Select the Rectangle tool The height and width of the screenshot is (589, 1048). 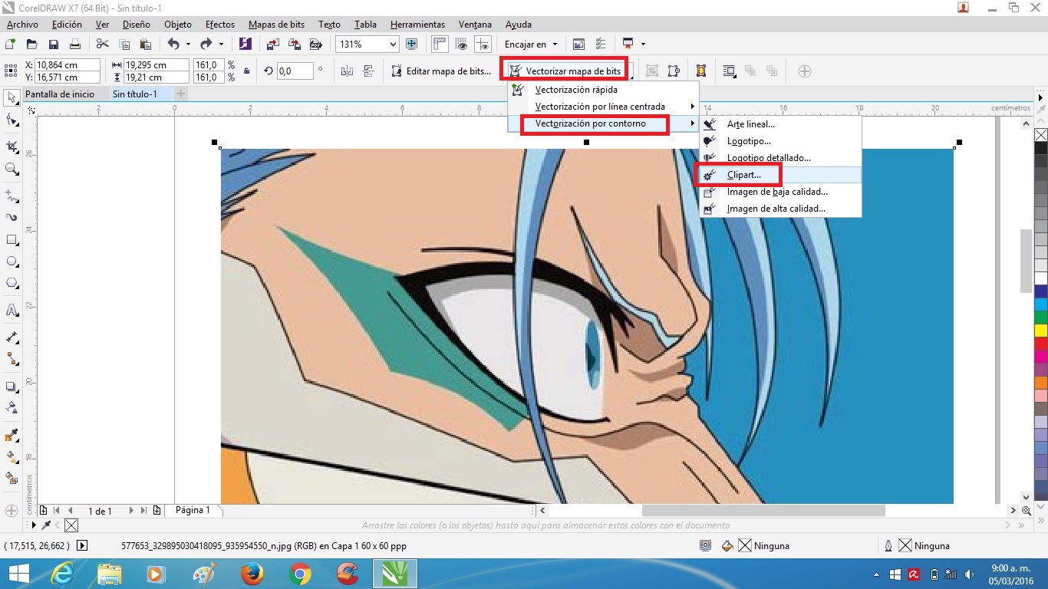coord(11,239)
